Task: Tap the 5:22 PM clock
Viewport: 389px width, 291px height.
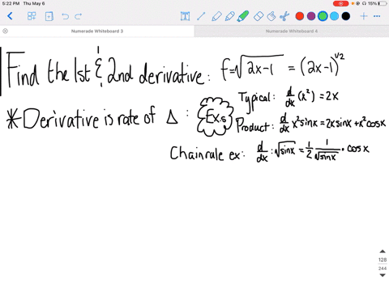Action: (11, 3)
